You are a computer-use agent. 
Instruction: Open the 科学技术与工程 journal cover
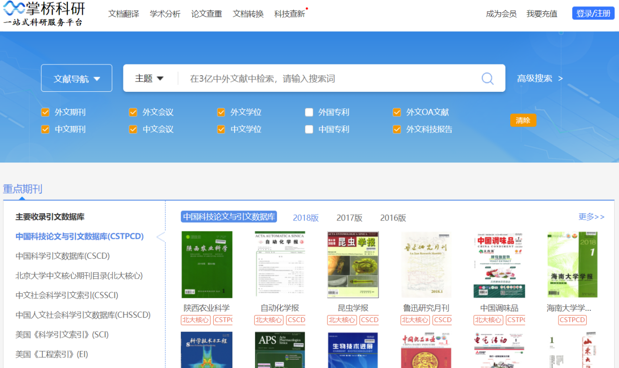click(x=207, y=350)
